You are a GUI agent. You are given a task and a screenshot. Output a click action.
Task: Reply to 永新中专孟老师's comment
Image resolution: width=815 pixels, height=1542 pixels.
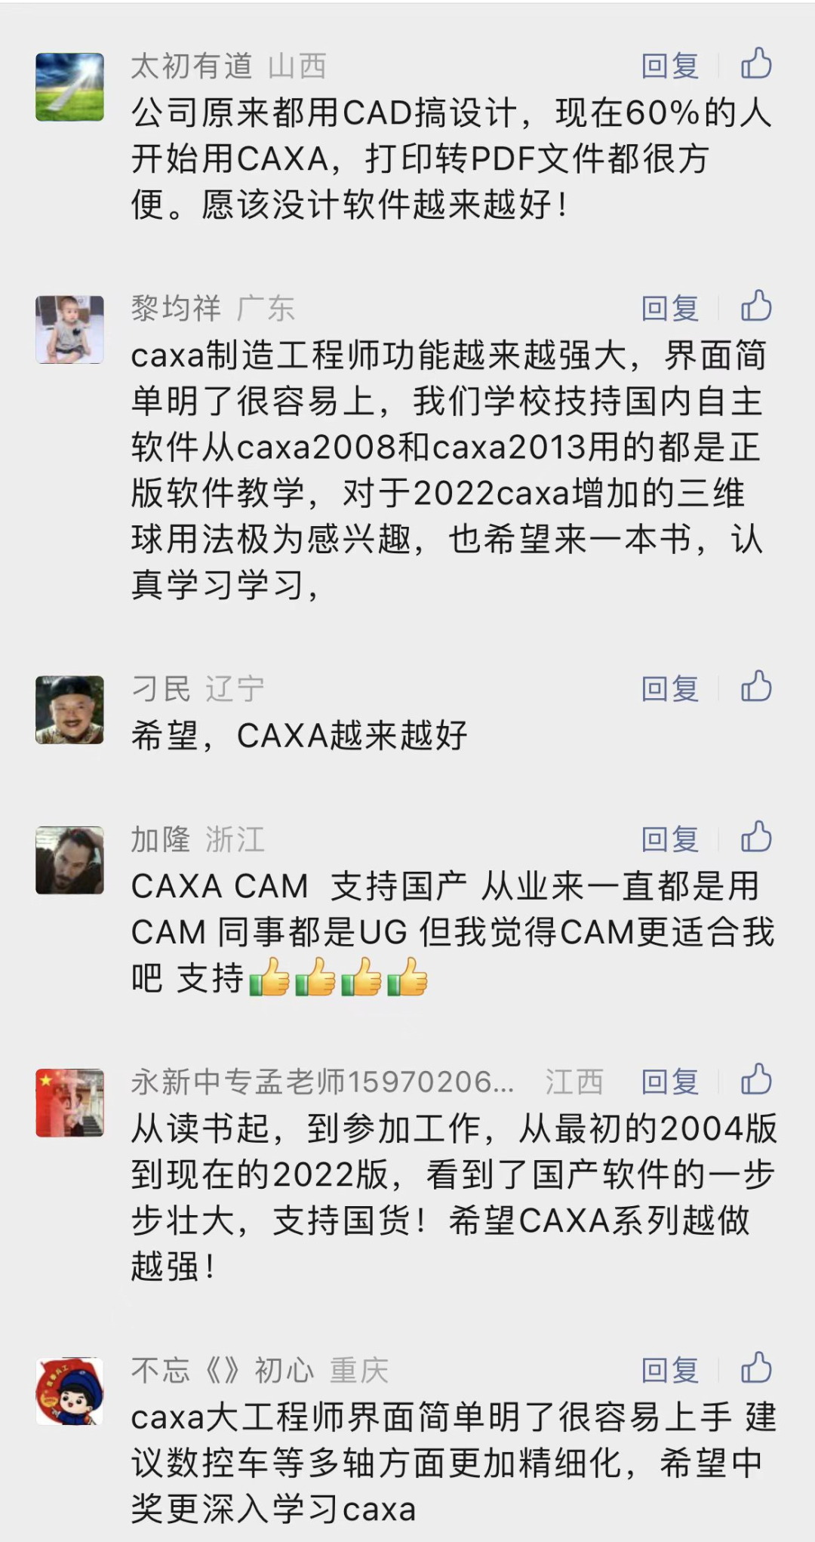point(670,1082)
